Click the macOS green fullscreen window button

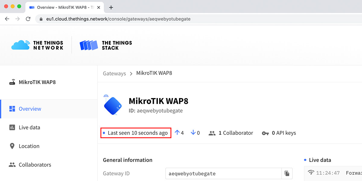click(19, 6)
